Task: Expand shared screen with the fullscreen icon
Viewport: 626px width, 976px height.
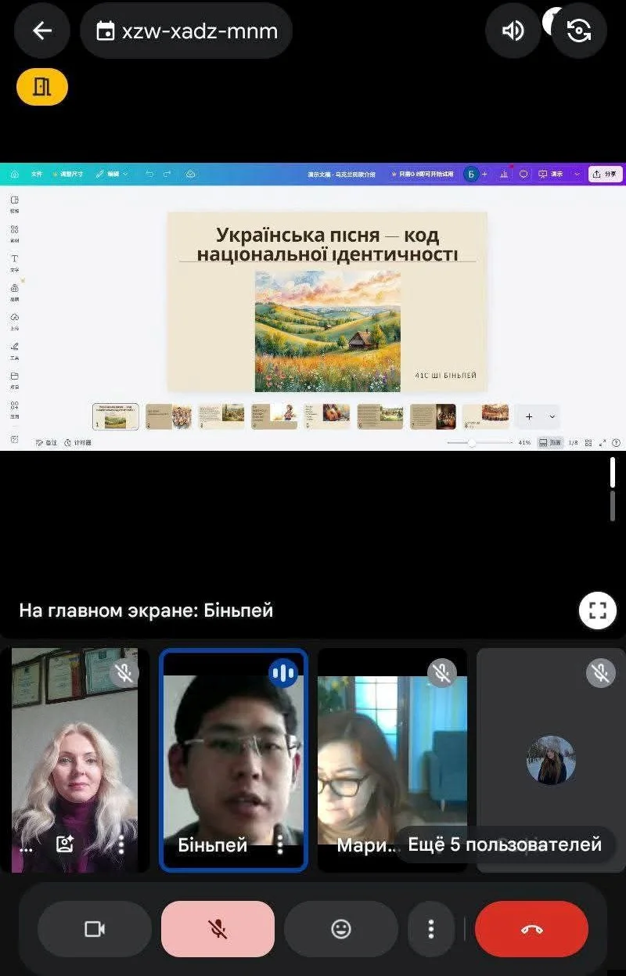Action: [598, 610]
